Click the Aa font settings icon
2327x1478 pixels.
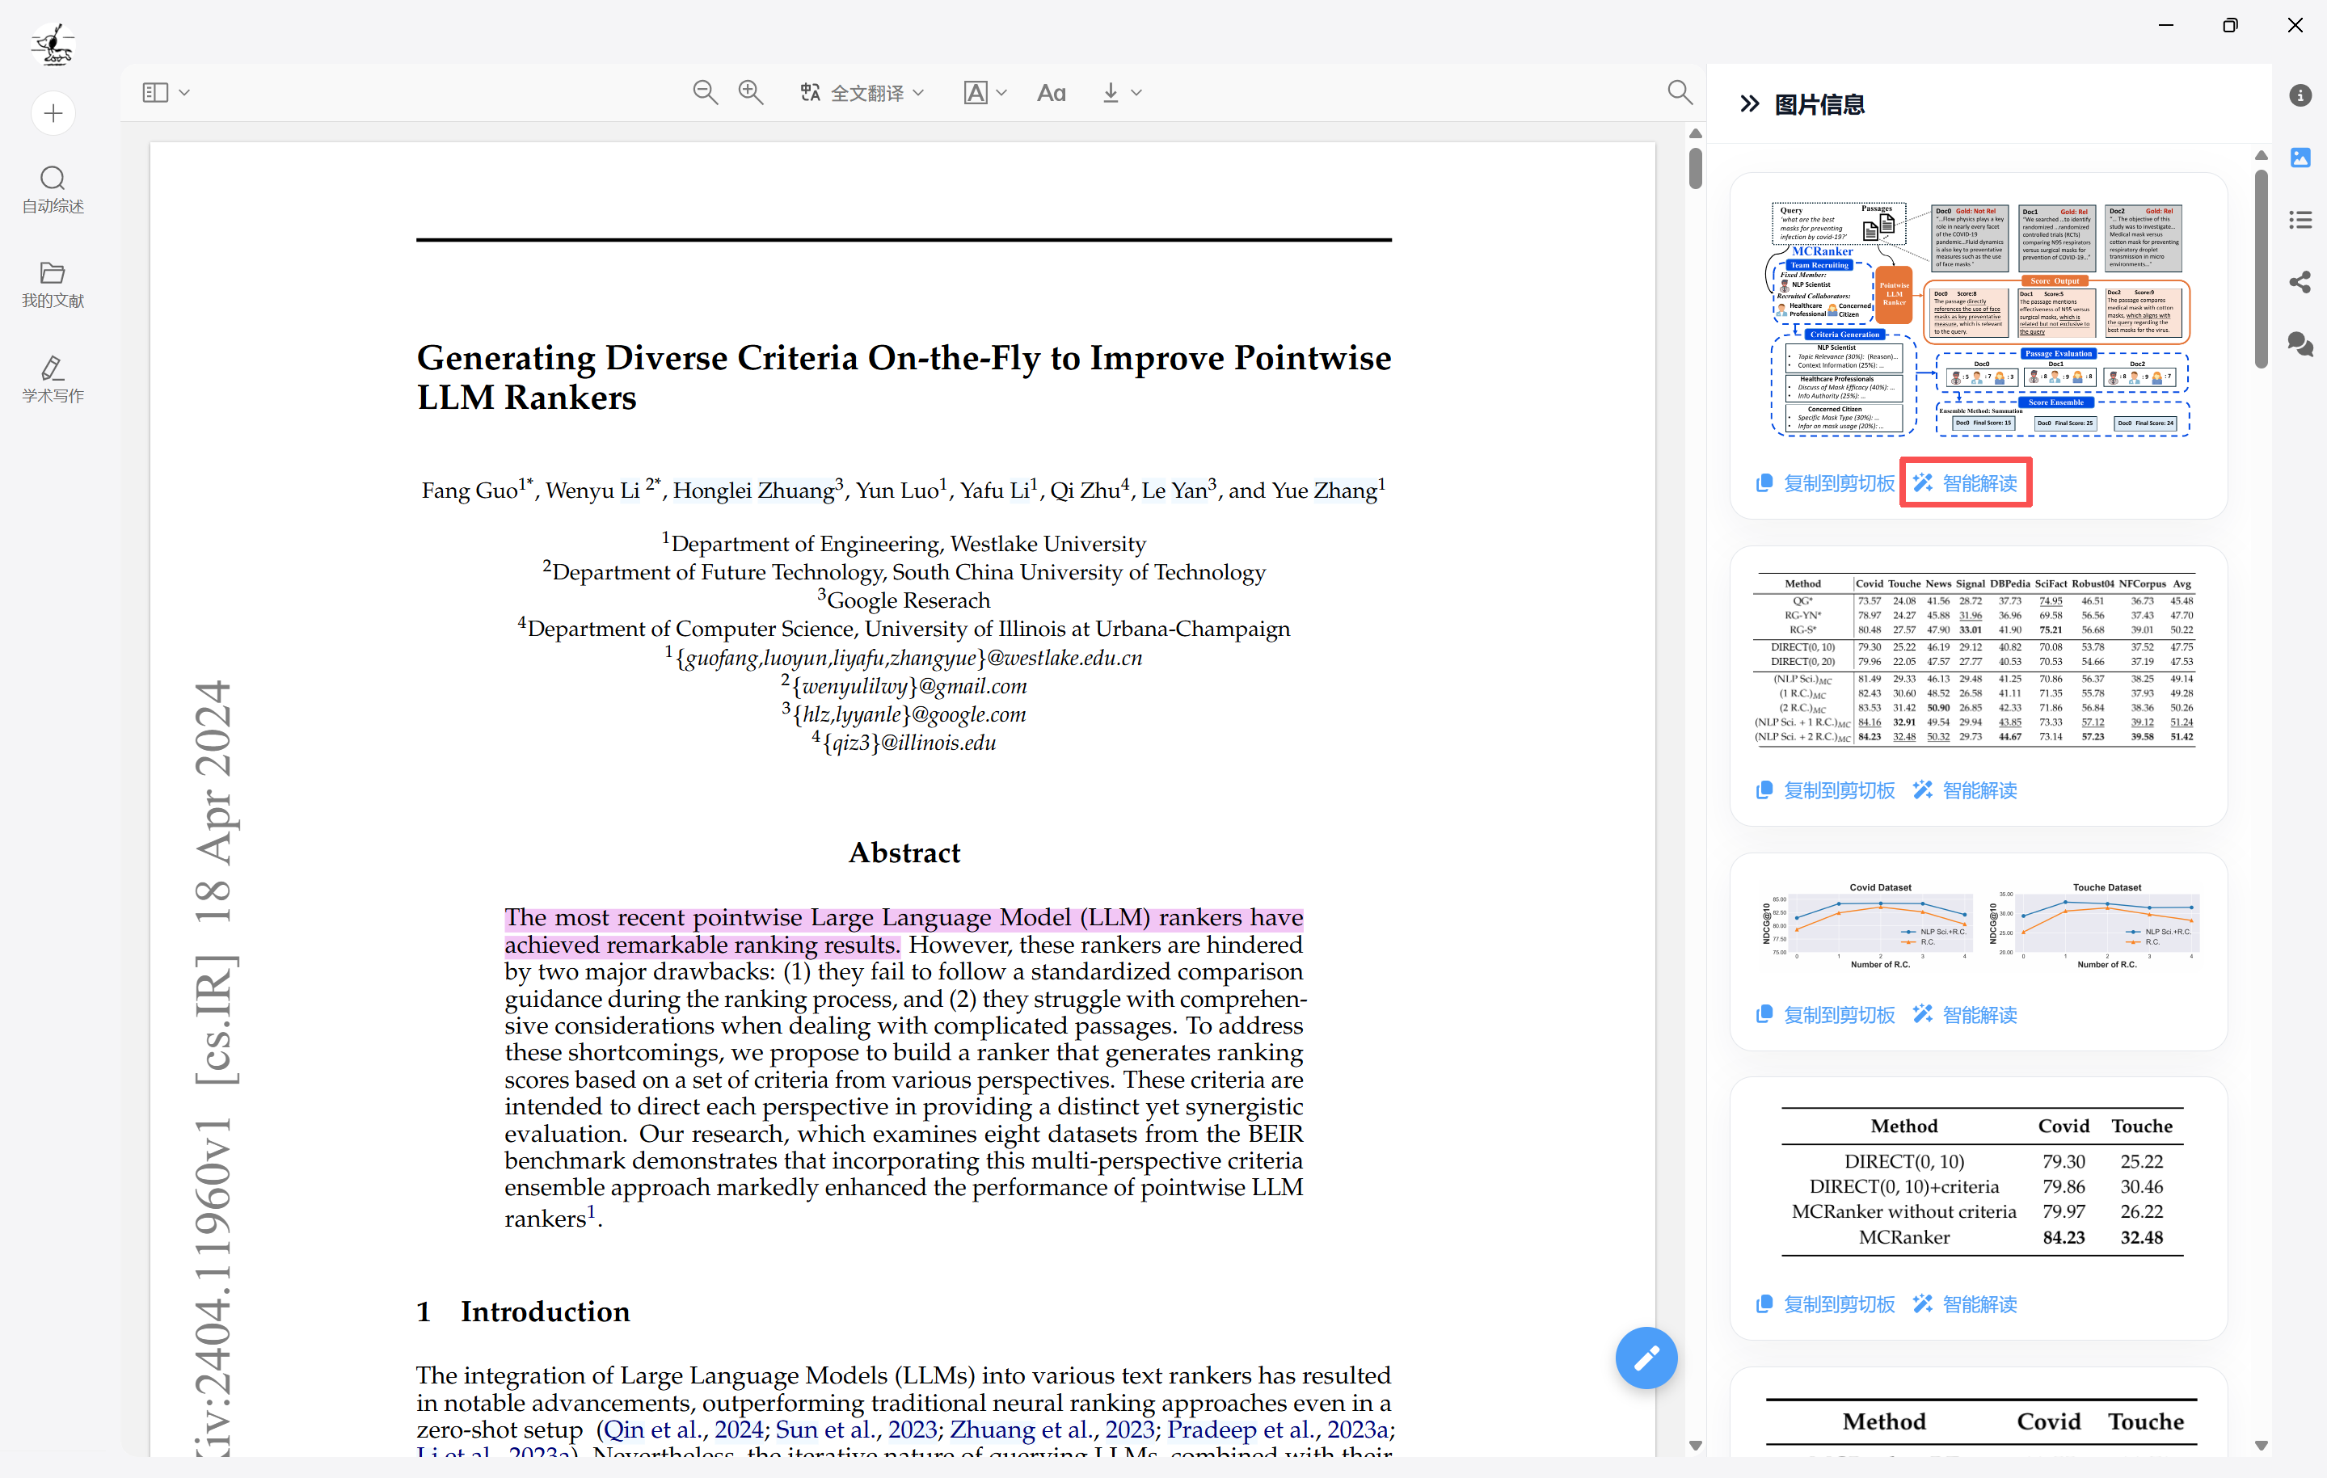click(1051, 93)
